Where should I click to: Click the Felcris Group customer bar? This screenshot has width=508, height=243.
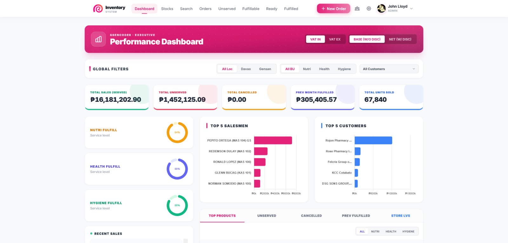click(357, 162)
